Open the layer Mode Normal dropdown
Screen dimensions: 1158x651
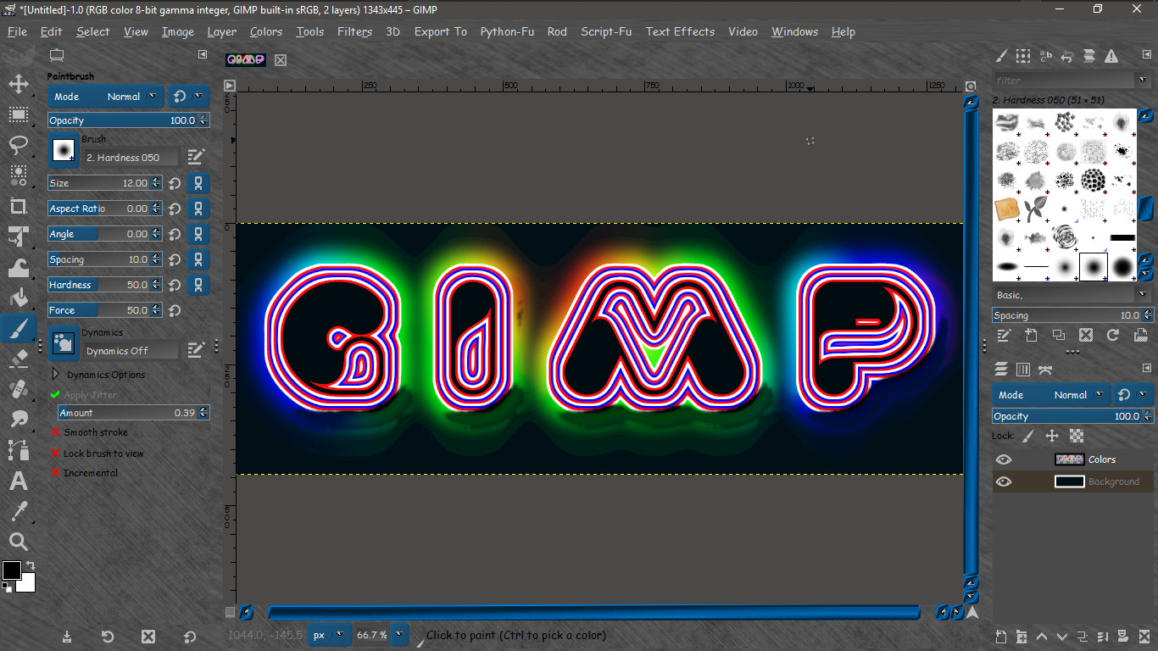tap(1051, 395)
